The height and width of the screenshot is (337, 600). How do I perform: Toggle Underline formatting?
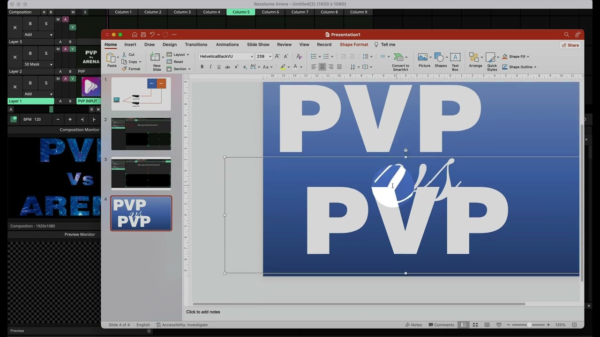(x=219, y=67)
